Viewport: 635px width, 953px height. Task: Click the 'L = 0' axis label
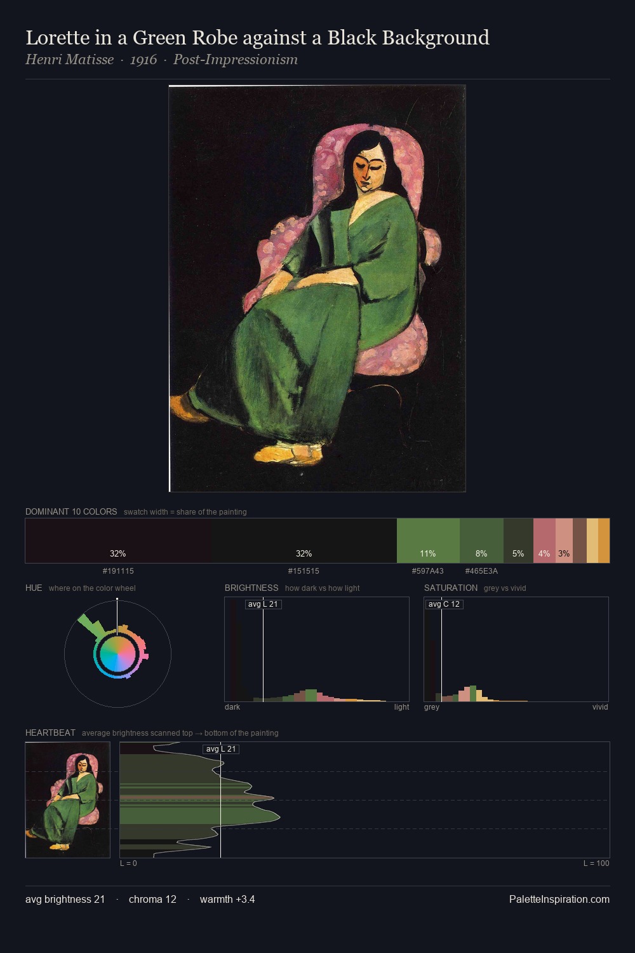click(x=128, y=863)
